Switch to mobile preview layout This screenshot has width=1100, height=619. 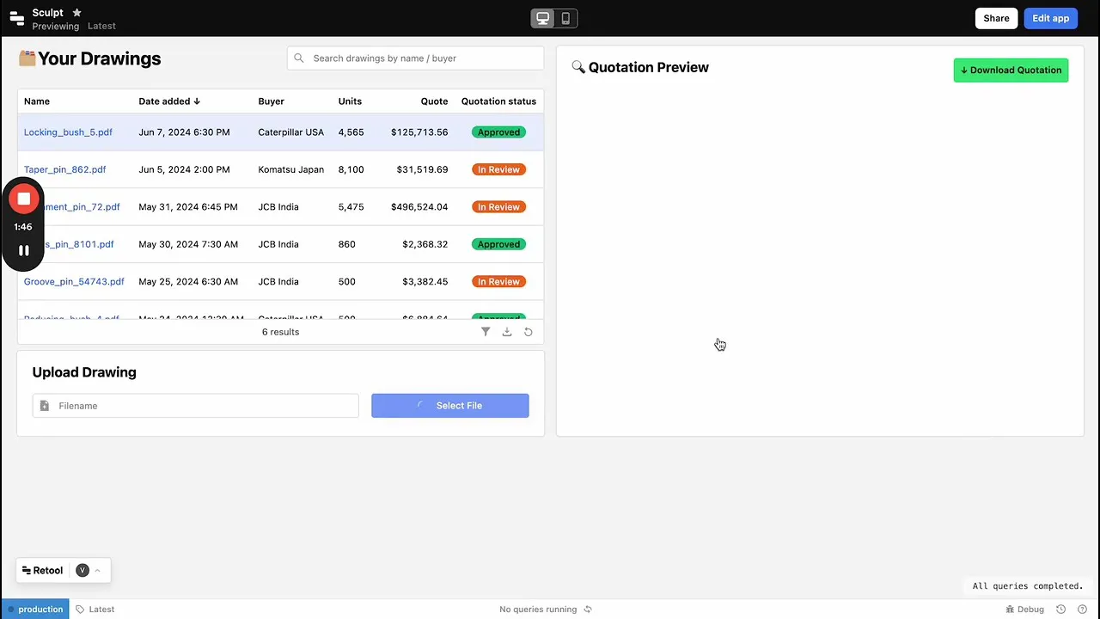tap(565, 18)
